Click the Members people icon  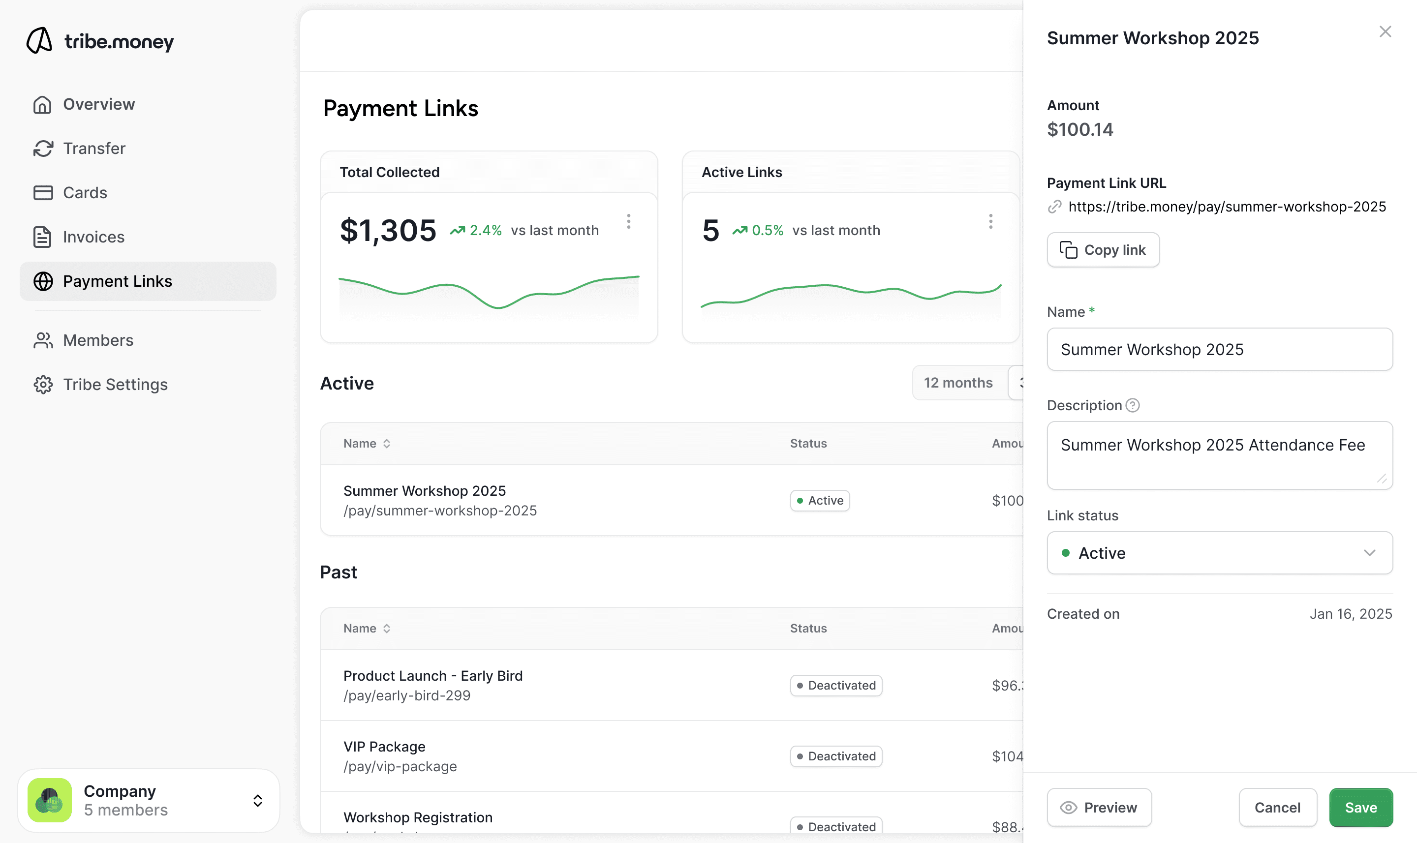(43, 341)
